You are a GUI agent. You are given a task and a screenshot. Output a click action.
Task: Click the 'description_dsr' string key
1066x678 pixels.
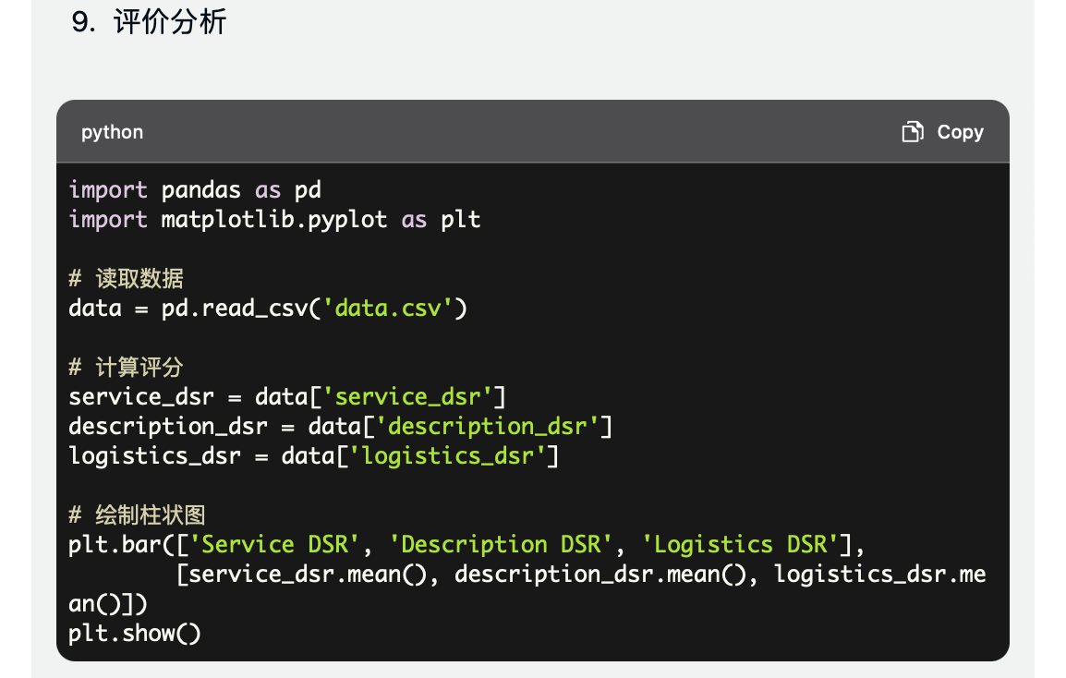(488, 427)
